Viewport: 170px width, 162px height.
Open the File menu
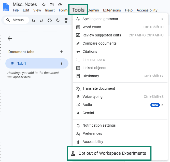tap(16, 10)
